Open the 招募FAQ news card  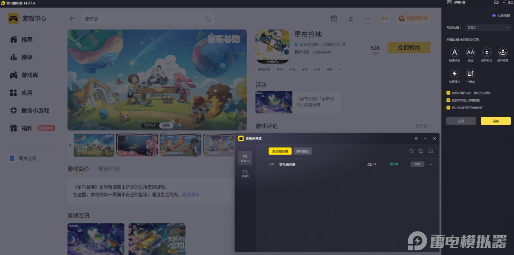click(96, 239)
